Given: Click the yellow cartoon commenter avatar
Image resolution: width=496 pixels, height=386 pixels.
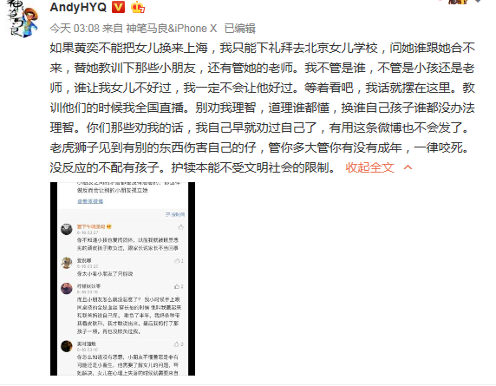Looking at the screenshot, I should tap(67, 263).
